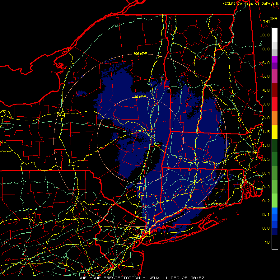Pick the black ND swatch in legend
The height and width of the screenshot is (280, 280).
275,242
